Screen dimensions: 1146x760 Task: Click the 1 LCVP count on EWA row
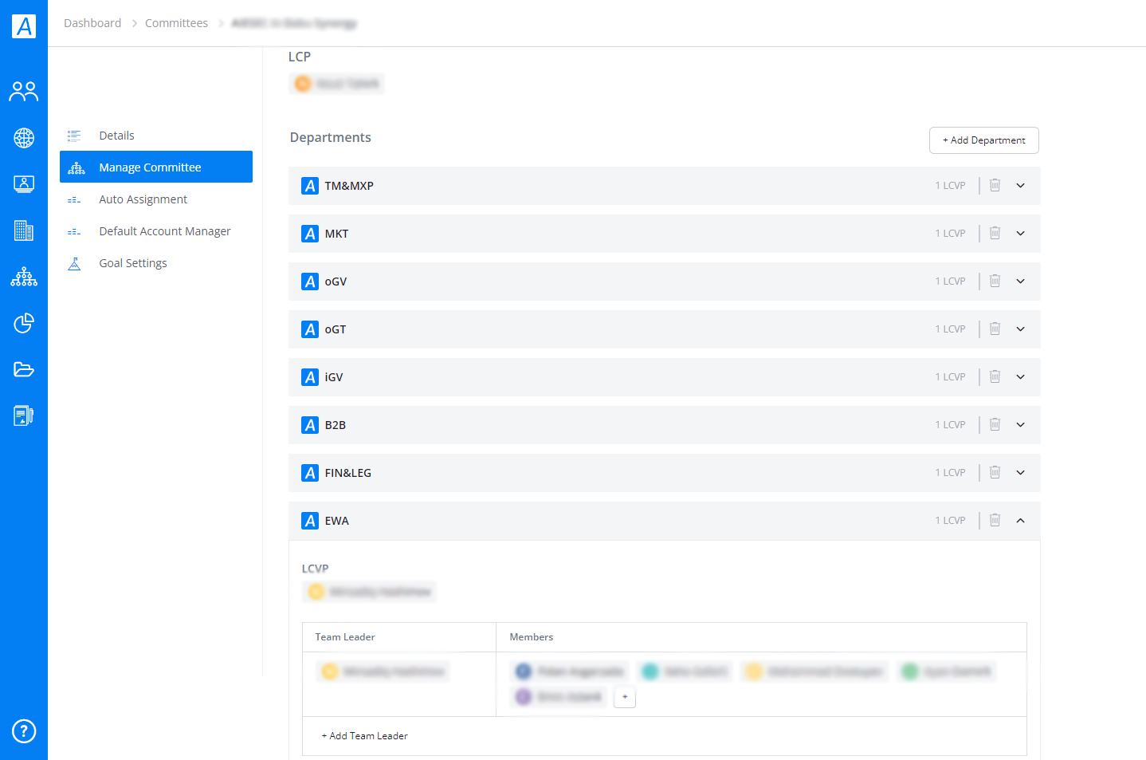[x=950, y=520]
